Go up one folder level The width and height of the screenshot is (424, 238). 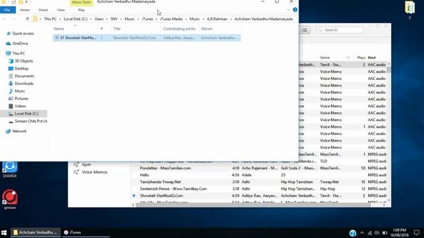point(27,19)
